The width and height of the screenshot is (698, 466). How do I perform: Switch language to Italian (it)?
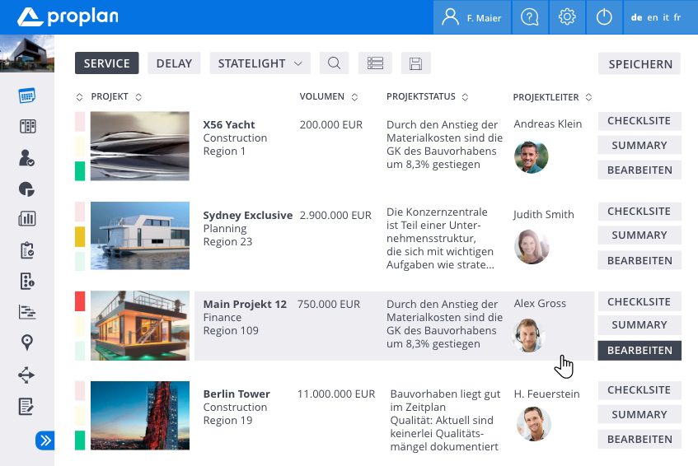pyautogui.click(x=666, y=17)
